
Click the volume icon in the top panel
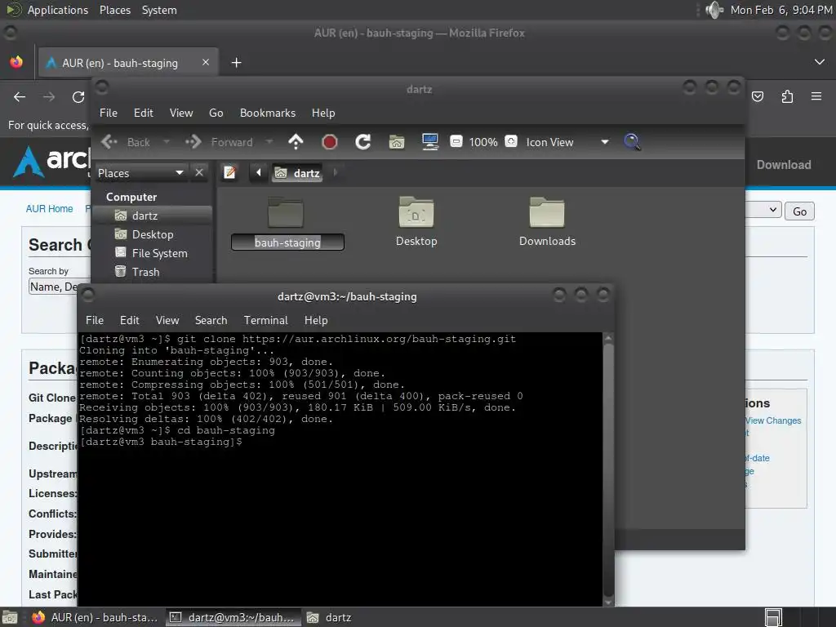pos(714,10)
